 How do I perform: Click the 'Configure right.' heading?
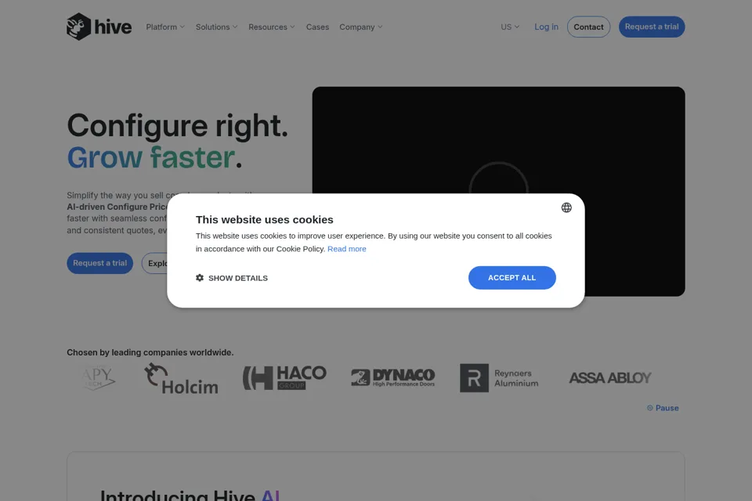(x=178, y=125)
